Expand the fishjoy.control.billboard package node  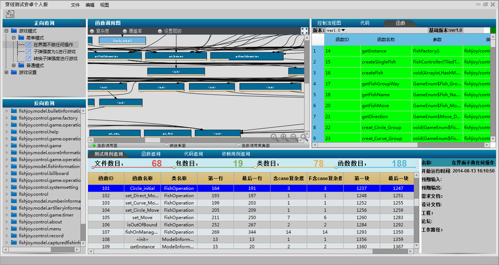pos(7,174)
